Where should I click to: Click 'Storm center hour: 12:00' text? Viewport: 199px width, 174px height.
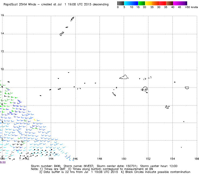(x=159, y=166)
